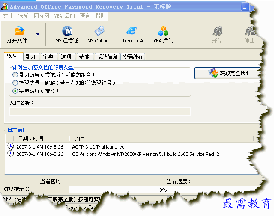This screenshot has width=275, height=217.
Task: Switch to the 字典 tab
Action: [x=49, y=56]
